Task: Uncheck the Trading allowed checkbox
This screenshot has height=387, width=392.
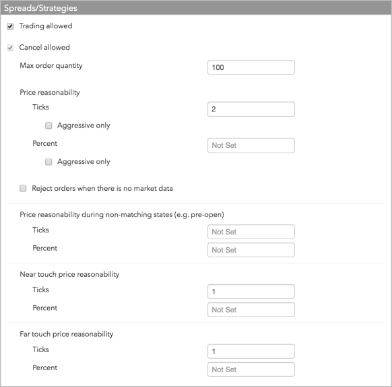Action: click(x=10, y=26)
